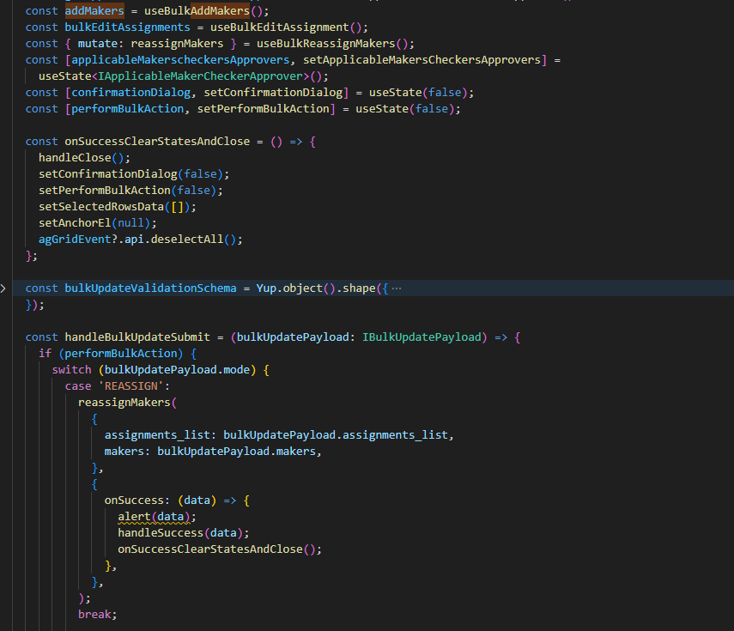Click the 'REASSIGN' case string
This screenshot has height=631, width=734.
[x=130, y=386]
